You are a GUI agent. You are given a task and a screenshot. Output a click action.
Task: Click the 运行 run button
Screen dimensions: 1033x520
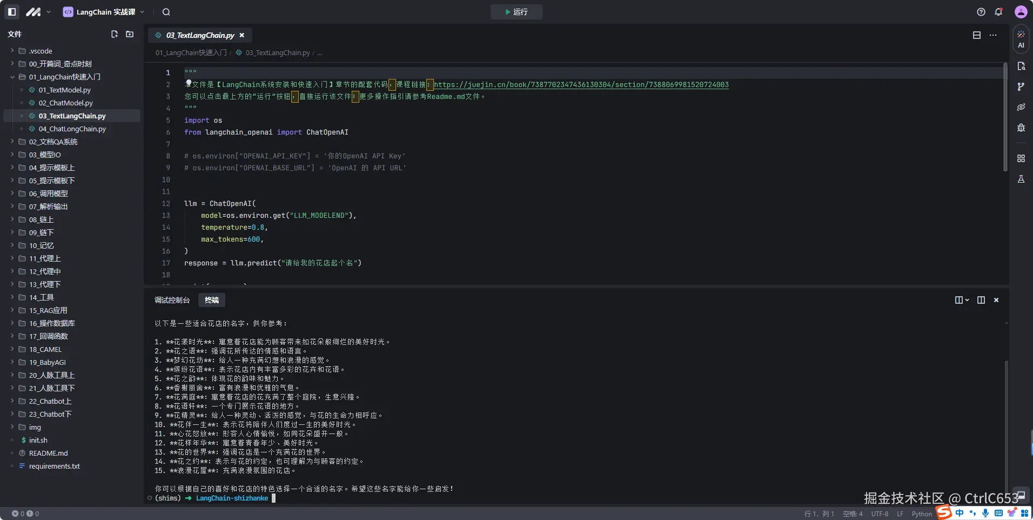coord(516,12)
